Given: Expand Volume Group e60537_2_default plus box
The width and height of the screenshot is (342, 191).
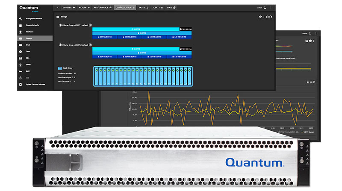Looking at the screenshot, I should point(90,45).
